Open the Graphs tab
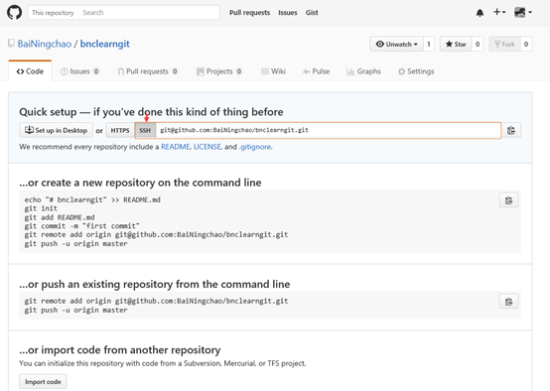The image size is (550, 391). tap(363, 71)
